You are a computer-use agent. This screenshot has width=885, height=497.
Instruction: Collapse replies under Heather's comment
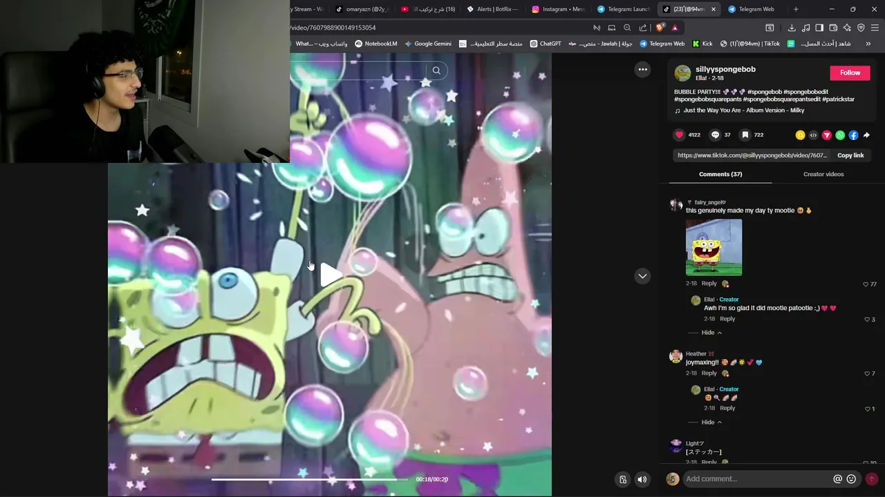tap(711, 422)
